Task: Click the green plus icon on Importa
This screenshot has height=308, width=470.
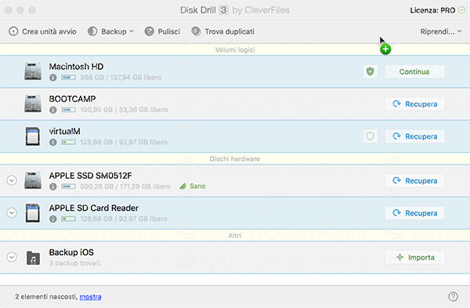Action: (x=399, y=257)
